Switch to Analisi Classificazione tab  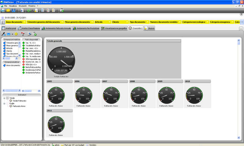coord(29,28)
